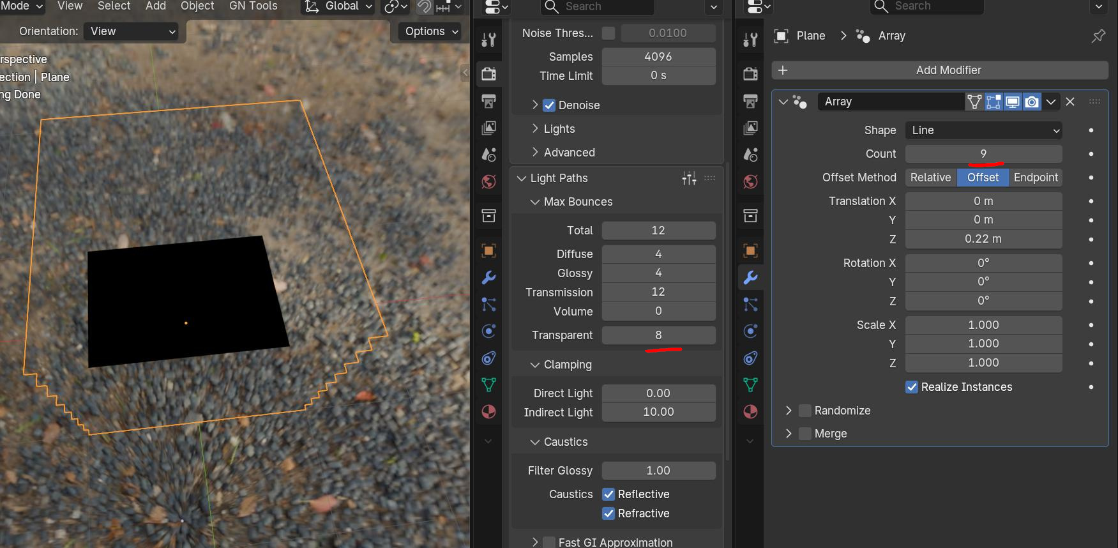The height and width of the screenshot is (548, 1118).
Task: Open the GN Tools menu
Action: [253, 6]
